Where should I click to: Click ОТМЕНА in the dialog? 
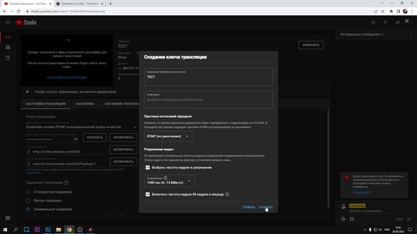tap(249, 207)
